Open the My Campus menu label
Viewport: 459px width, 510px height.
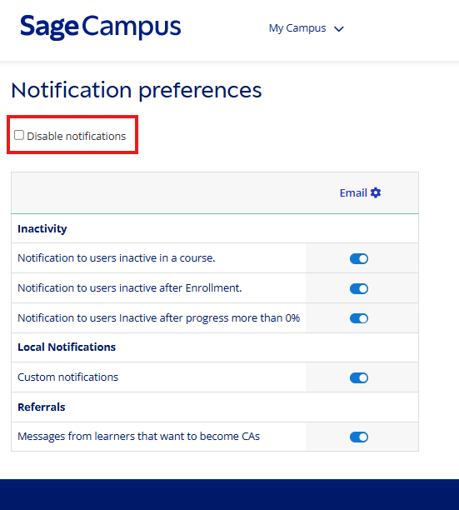coord(297,28)
